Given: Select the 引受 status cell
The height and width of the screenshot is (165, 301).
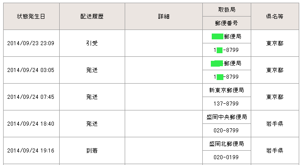Looking at the screenshot, I should click(x=92, y=43).
